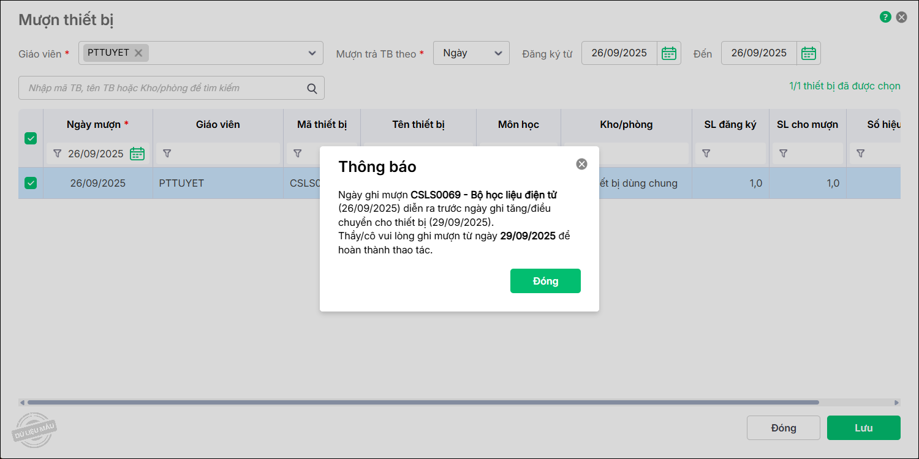This screenshot has height=459, width=919.
Task: Click the Kho/phòng column header
Action: coord(626,125)
